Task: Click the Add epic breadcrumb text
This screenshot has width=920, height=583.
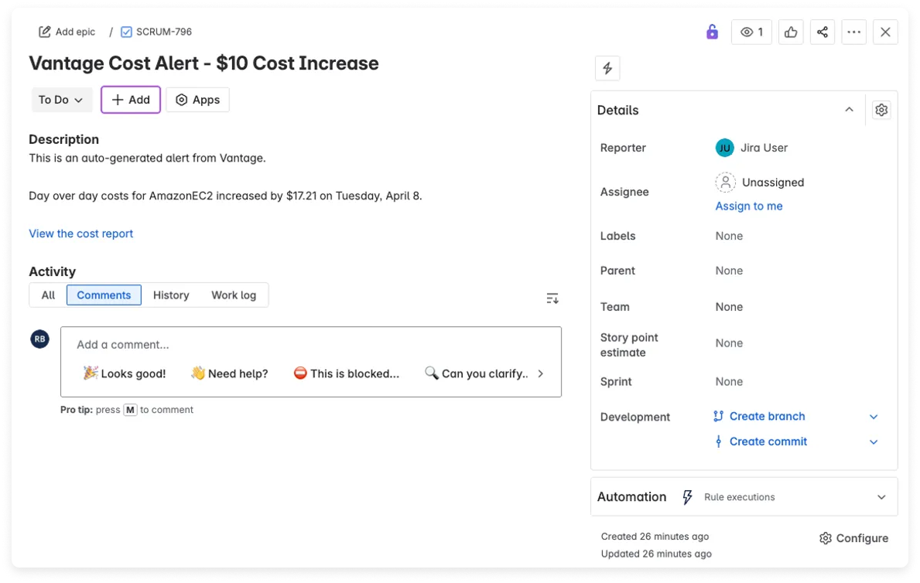Action: point(75,32)
